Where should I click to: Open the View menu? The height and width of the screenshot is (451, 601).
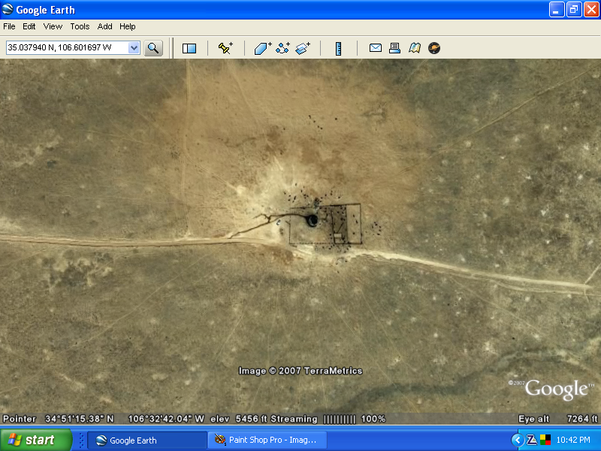coord(53,26)
